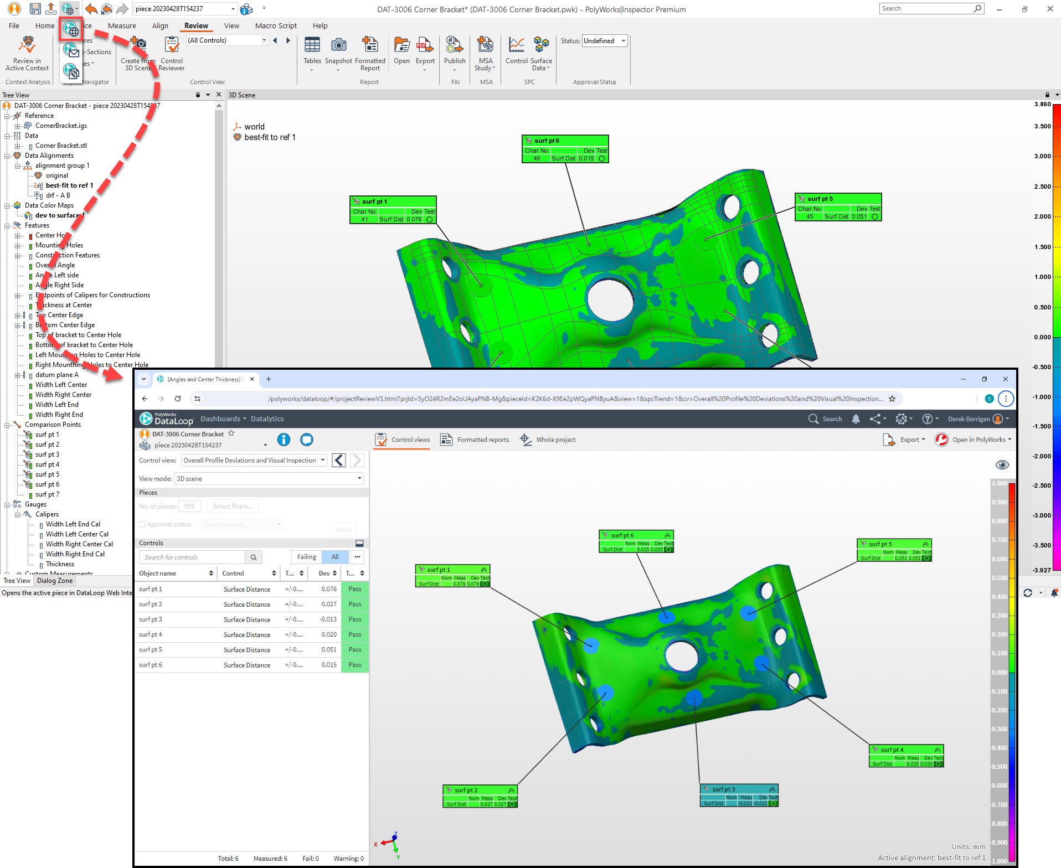The width and height of the screenshot is (1061, 868).
Task: Open the Control Reviewer tool
Action: (x=172, y=54)
